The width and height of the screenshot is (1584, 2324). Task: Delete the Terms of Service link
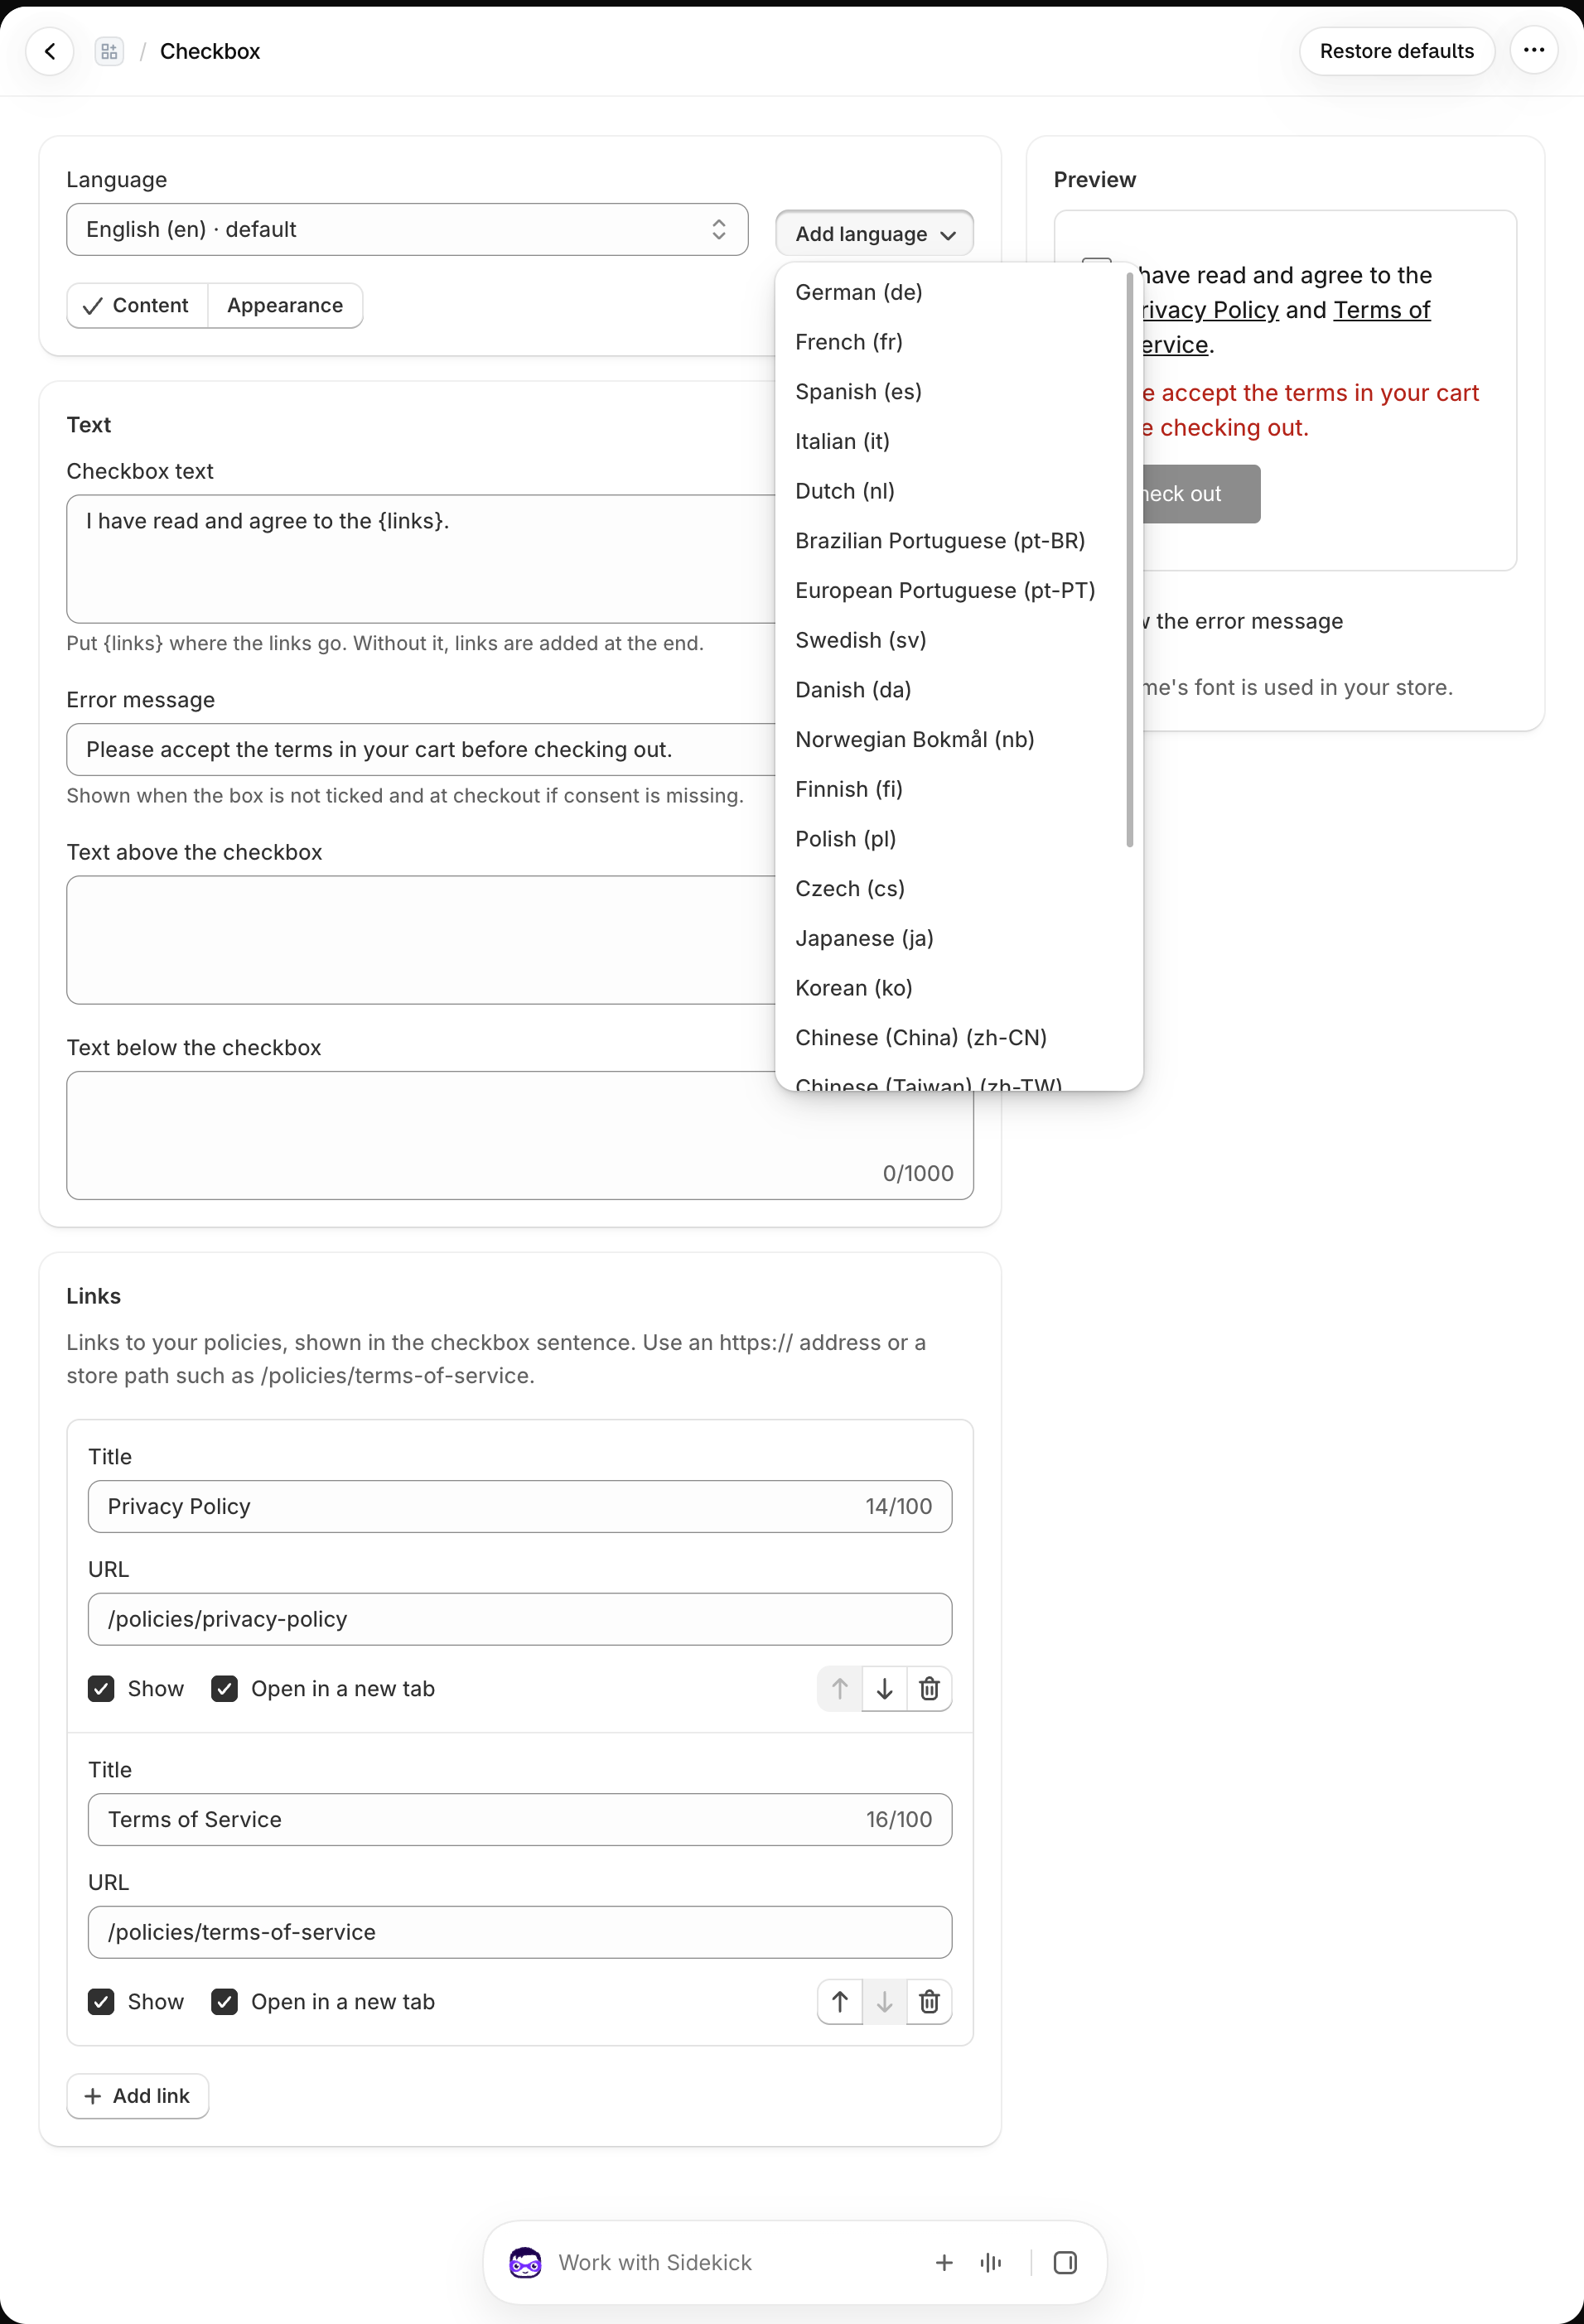click(929, 2002)
